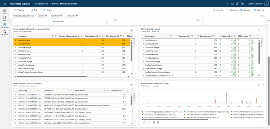Open more options for Form usage tile

[x=136, y=30]
